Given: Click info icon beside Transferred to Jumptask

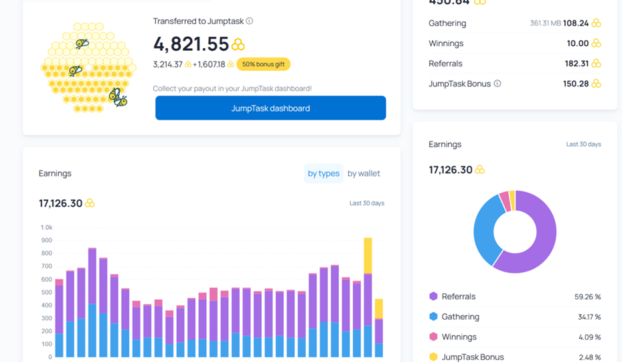Looking at the screenshot, I should 250,21.
